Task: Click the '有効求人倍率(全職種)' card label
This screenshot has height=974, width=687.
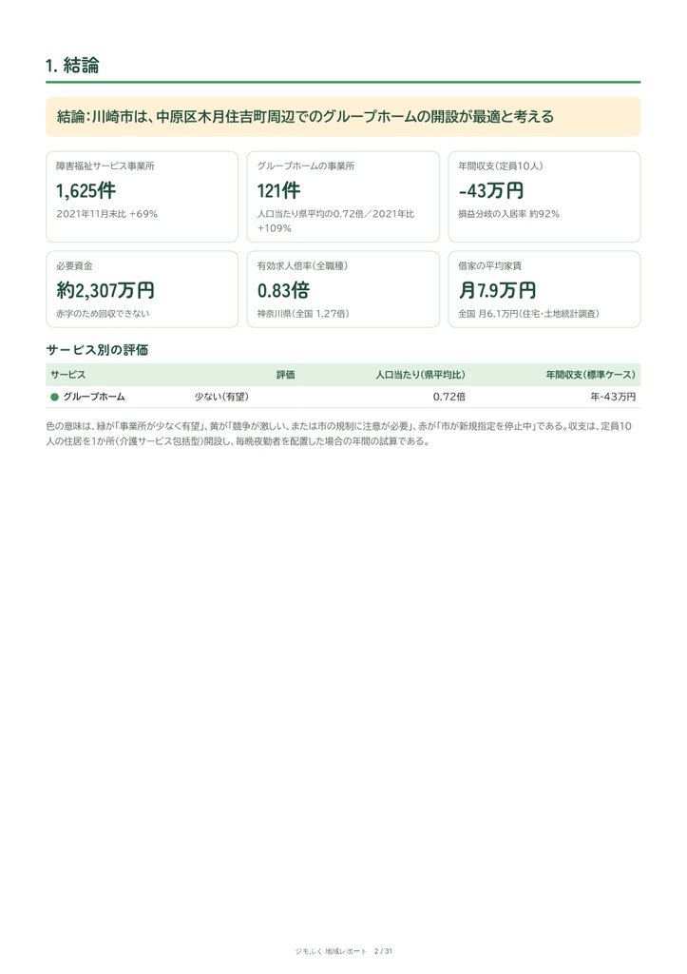Action: pyautogui.click(x=302, y=266)
